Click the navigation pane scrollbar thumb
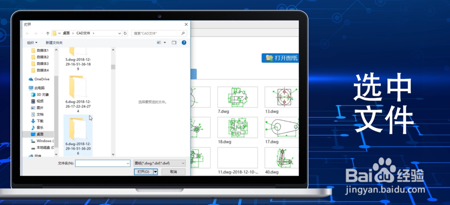The height and width of the screenshot is (205, 450). click(x=56, y=112)
